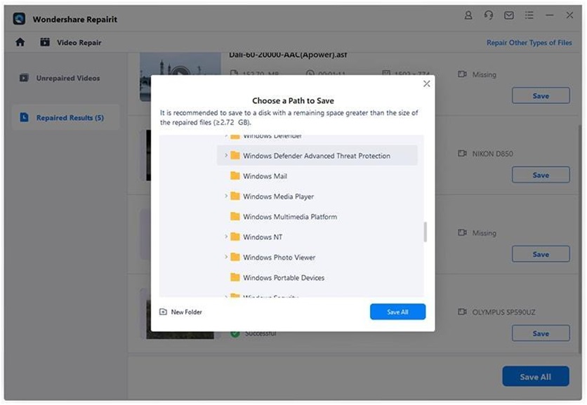Image resolution: width=587 pixels, height=405 pixels.
Task: Click the Repaired Results file icon
Action: click(x=24, y=117)
